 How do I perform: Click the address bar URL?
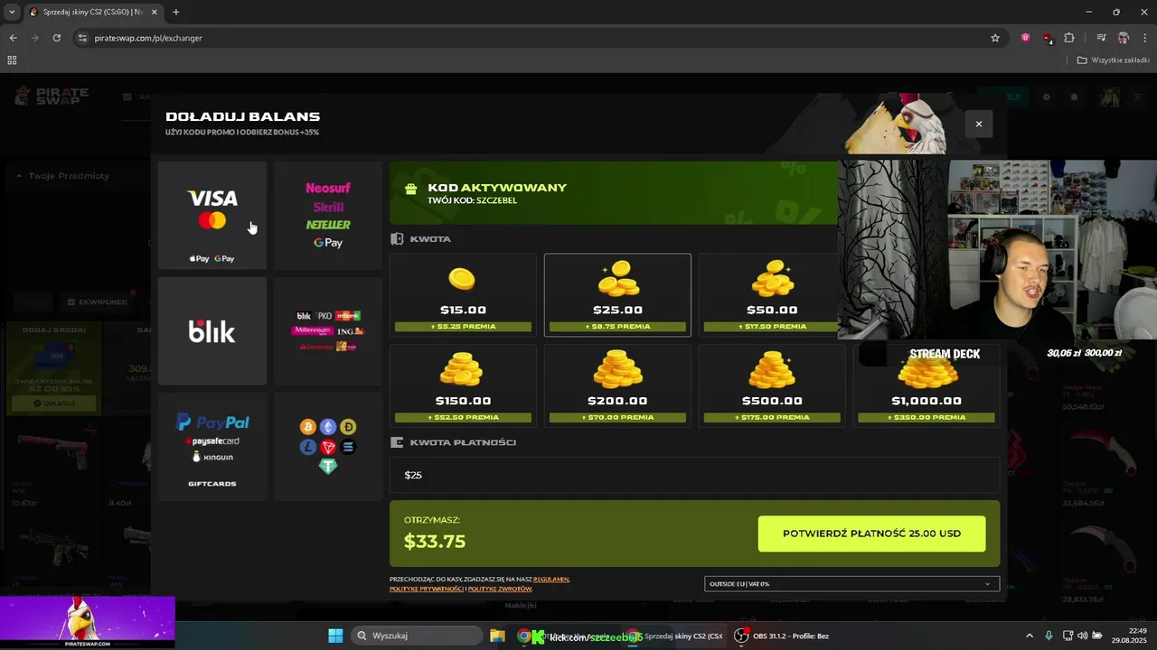pyautogui.click(x=148, y=38)
